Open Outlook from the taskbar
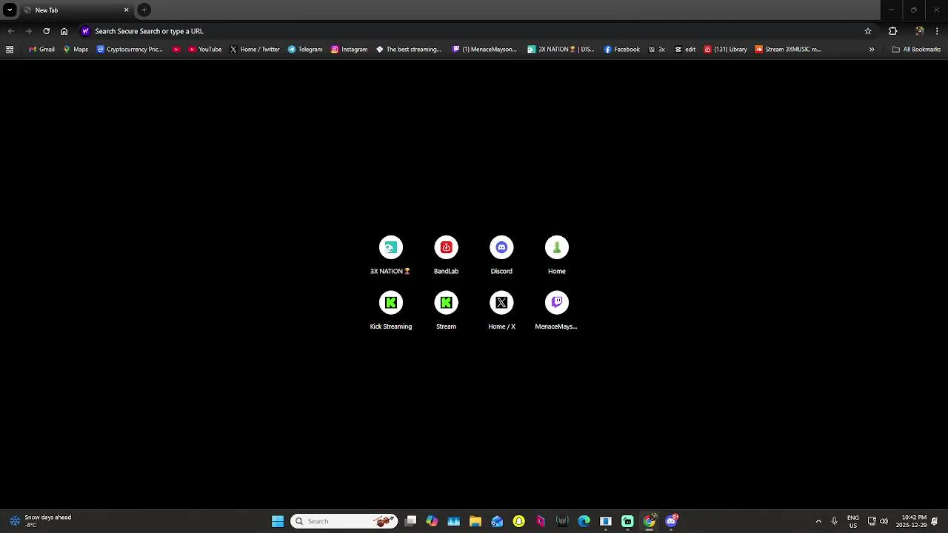 (497, 521)
